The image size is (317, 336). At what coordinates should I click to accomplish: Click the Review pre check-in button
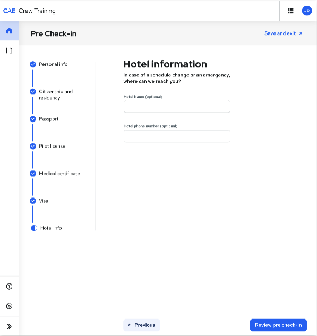278,325
